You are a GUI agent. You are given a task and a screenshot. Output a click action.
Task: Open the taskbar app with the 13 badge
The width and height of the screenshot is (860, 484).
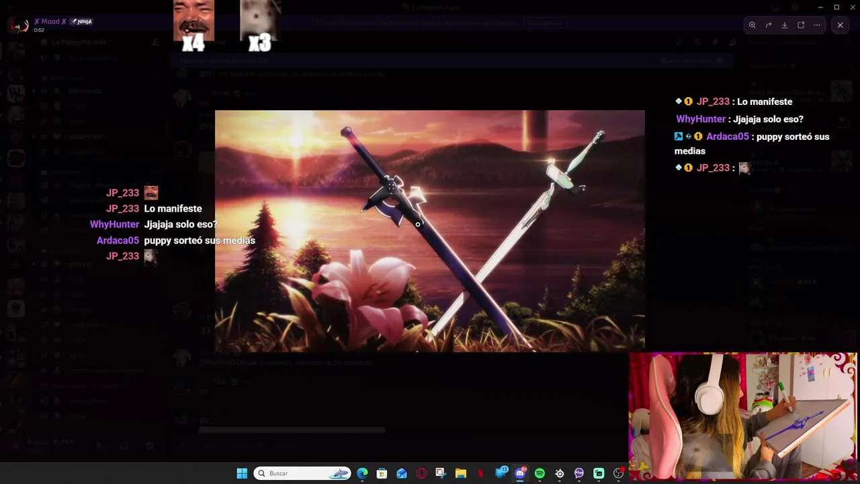point(501,473)
